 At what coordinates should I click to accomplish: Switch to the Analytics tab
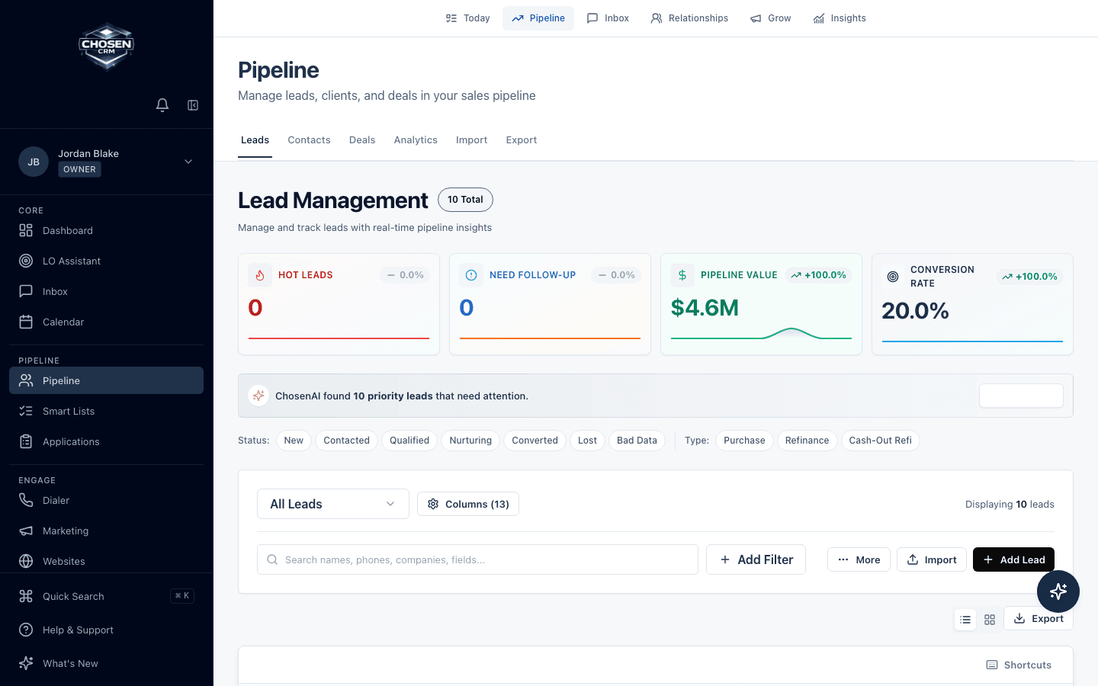point(416,140)
